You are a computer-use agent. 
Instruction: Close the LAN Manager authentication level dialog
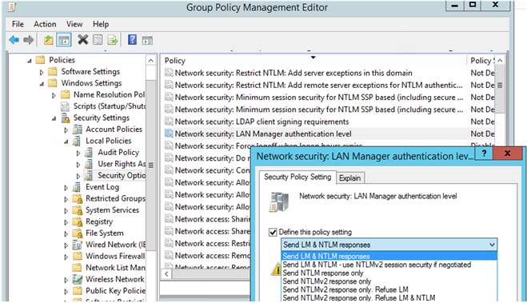click(x=507, y=153)
